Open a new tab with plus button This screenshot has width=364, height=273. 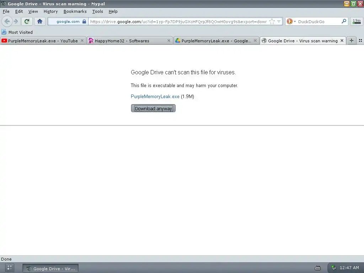(352, 41)
